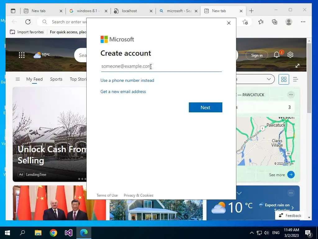318x239 pixels.
Task: Open Privacy & Cookies link
Action: coord(139,195)
